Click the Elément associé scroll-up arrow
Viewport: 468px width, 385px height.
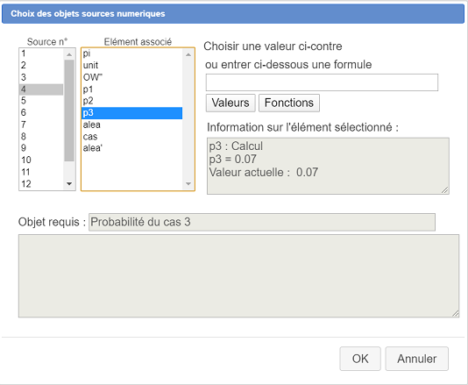click(188, 54)
